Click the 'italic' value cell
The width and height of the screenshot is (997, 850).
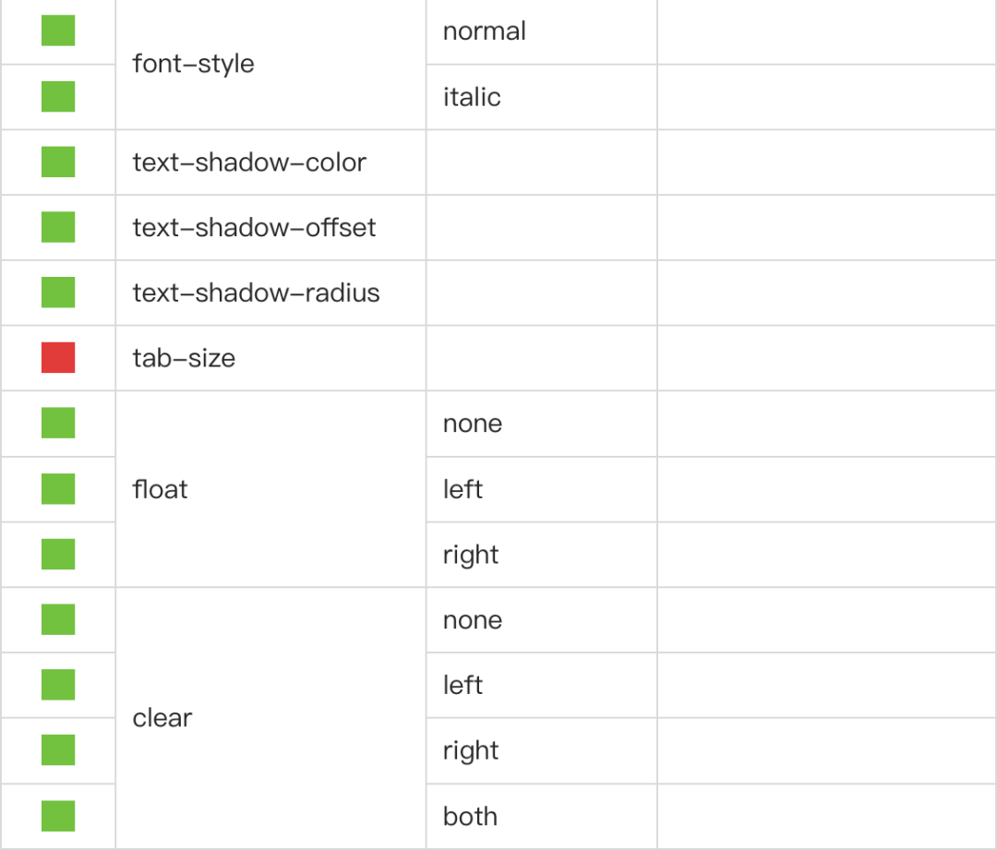coord(542,97)
